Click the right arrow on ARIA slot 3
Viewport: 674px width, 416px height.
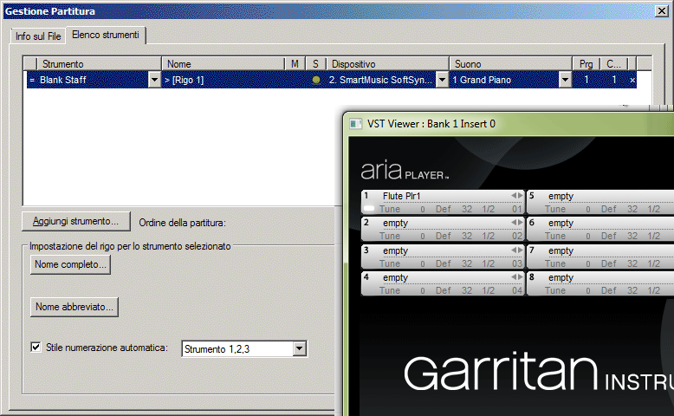[x=520, y=250]
